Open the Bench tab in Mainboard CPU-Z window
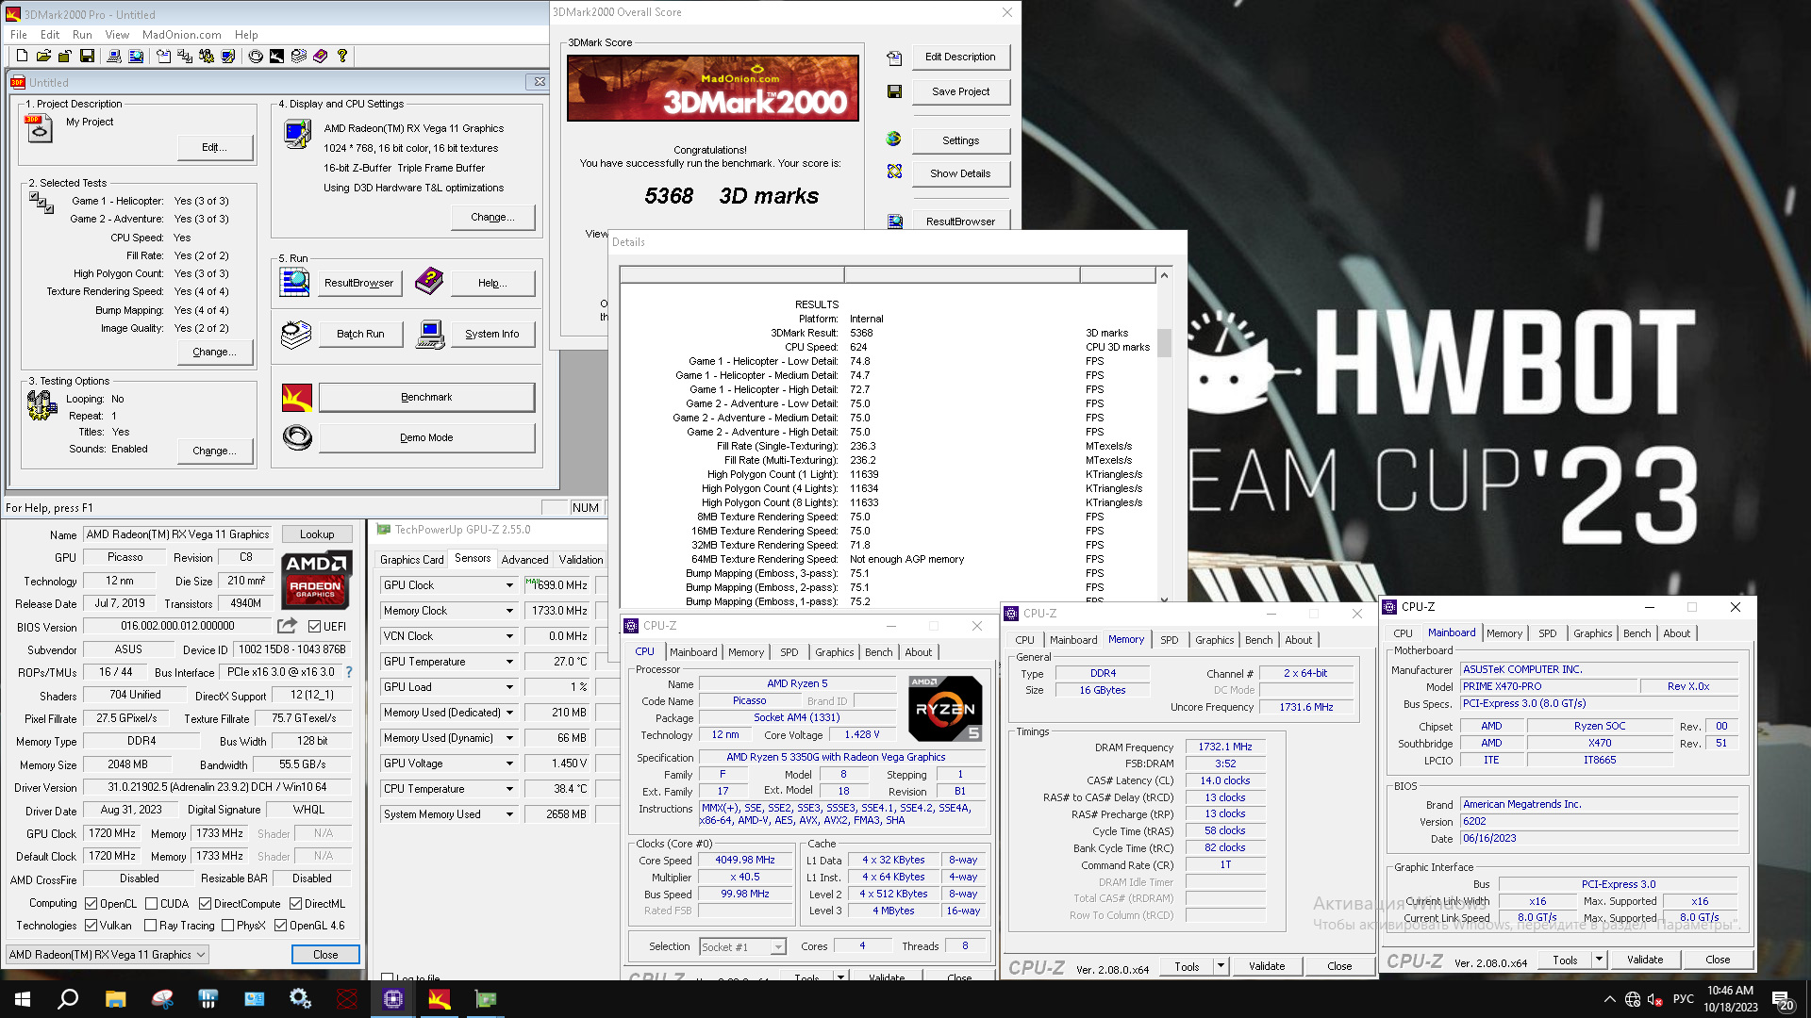 [x=1637, y=633]
